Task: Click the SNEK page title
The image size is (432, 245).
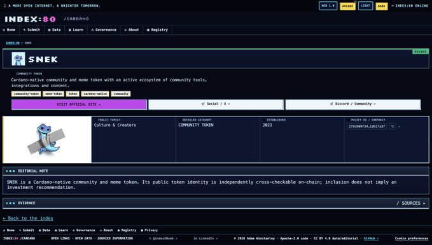Action: (x=43, y=59)
